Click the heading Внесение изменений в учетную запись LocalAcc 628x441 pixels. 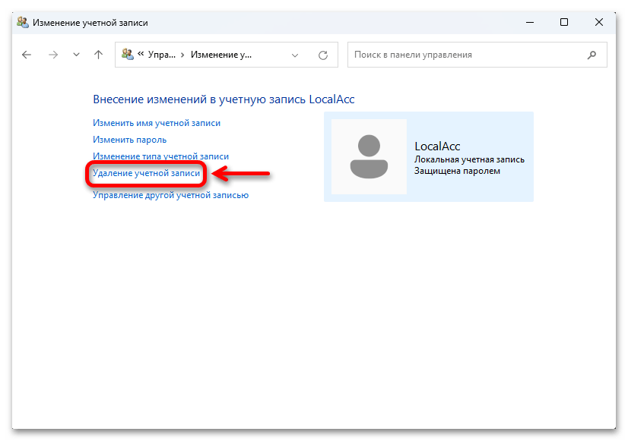pos(224,99)
